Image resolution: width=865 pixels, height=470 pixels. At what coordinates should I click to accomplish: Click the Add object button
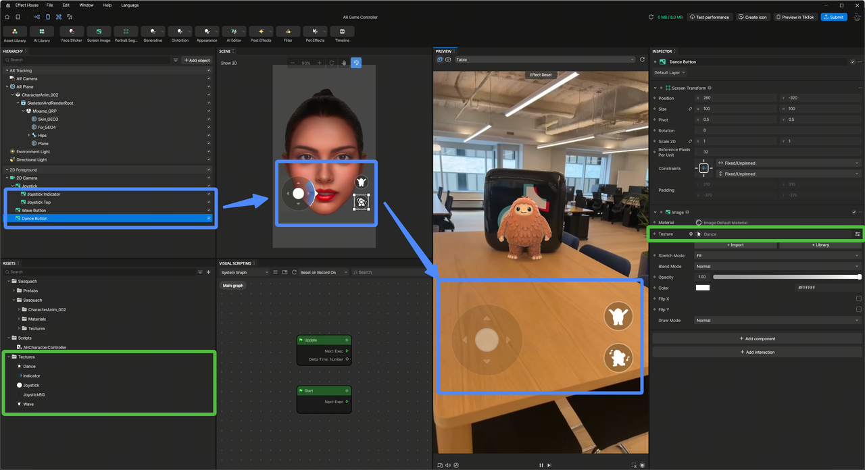(x=197, y=60)
